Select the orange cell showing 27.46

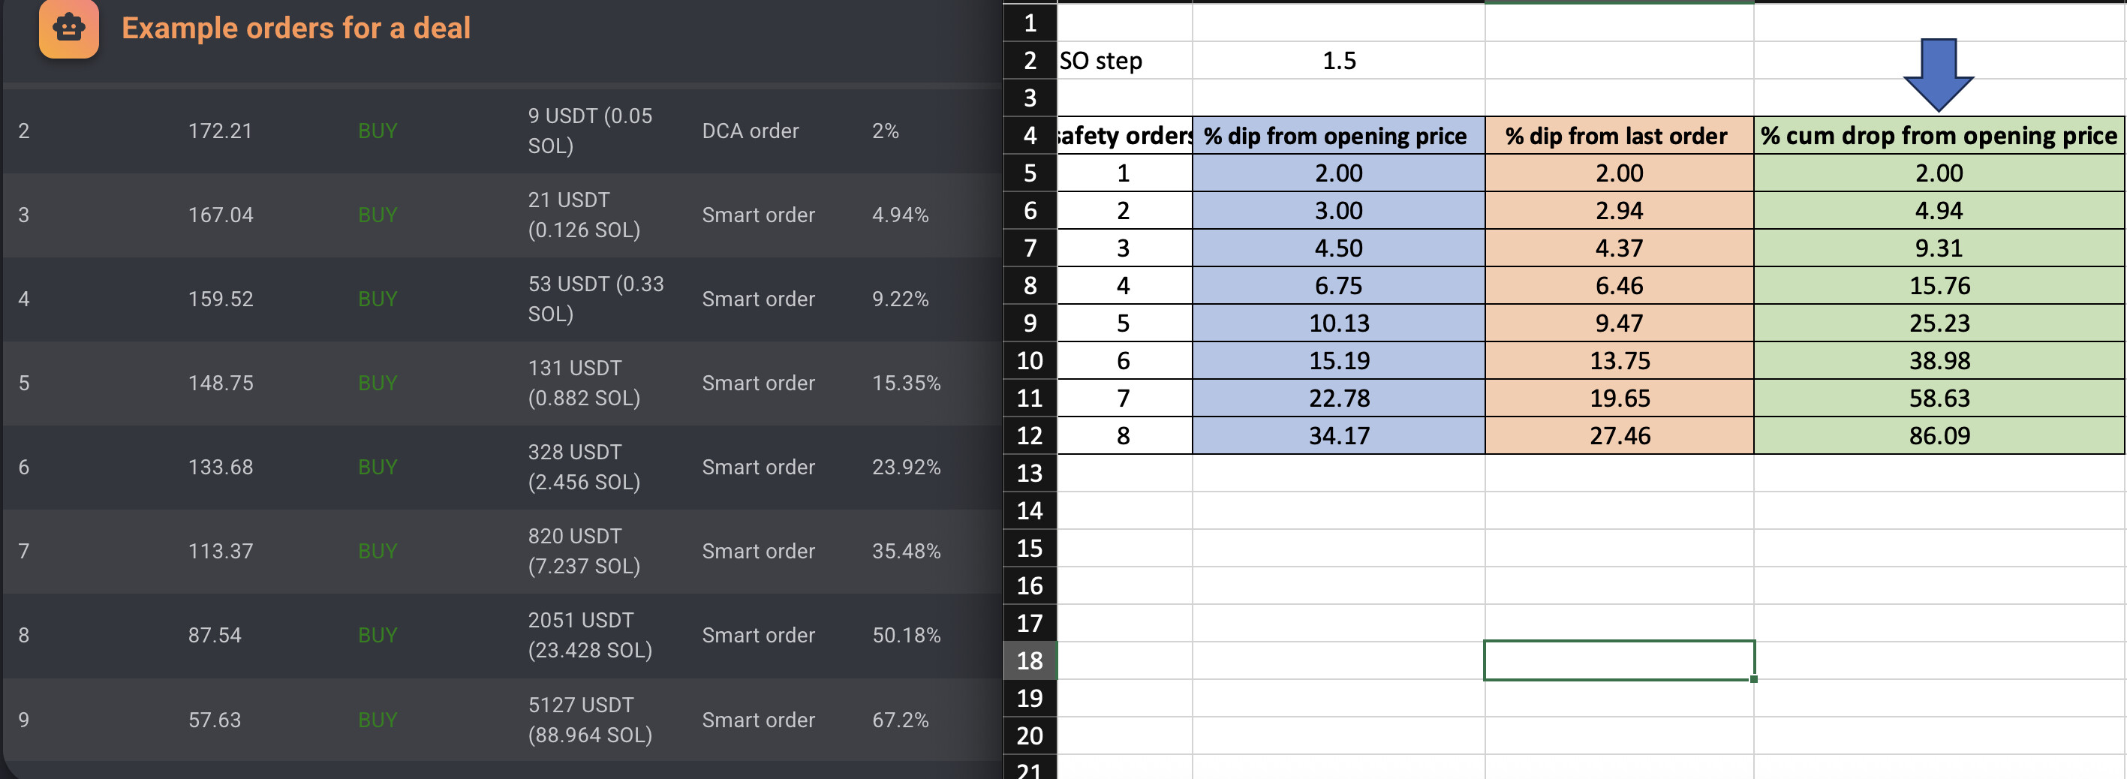pos(1618,436)
